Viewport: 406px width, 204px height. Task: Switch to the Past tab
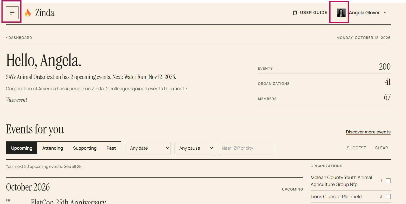(x=111, y=148)
